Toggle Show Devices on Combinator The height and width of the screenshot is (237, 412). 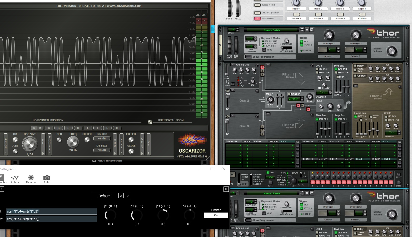257,19
